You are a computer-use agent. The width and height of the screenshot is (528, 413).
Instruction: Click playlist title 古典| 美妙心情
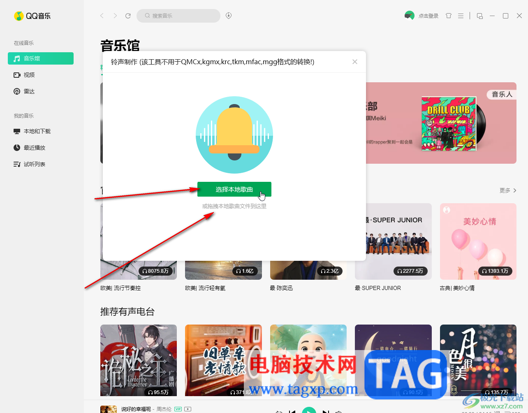point(457,288)
